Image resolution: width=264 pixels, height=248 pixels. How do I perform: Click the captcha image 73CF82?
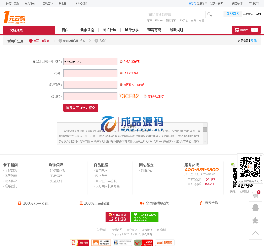pos(129,96)
